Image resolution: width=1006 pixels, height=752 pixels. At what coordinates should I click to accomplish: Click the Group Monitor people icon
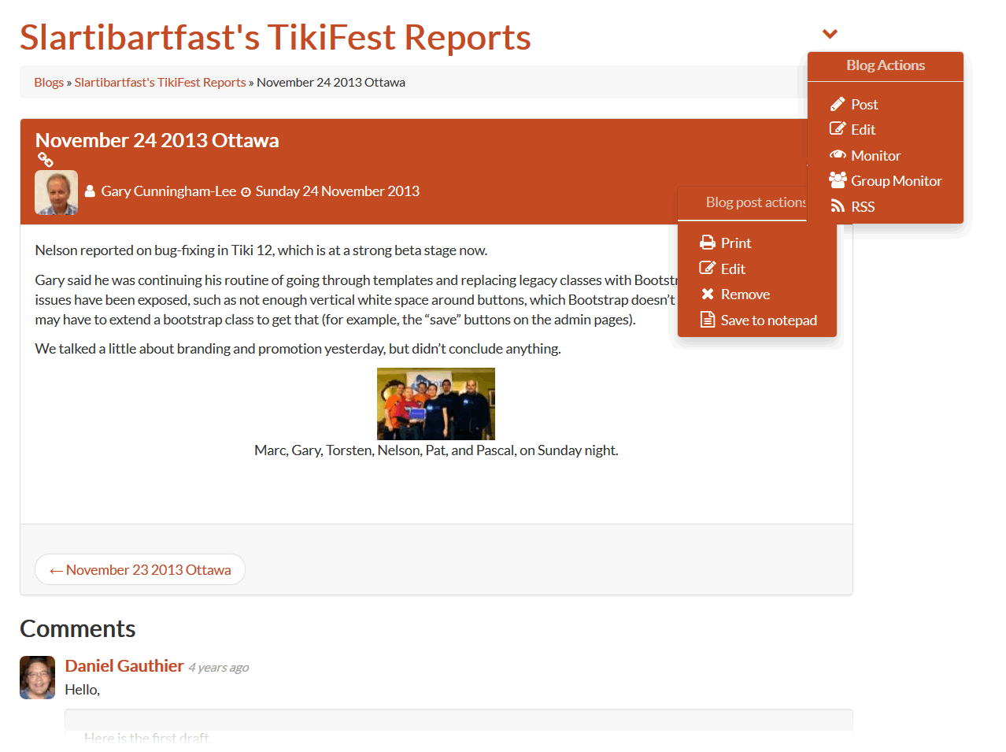pyautogui.click(x=838, y=180)
